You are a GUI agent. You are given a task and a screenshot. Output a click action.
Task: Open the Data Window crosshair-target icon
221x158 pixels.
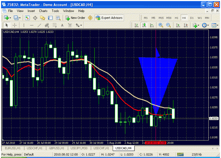[x=35, y=18]
